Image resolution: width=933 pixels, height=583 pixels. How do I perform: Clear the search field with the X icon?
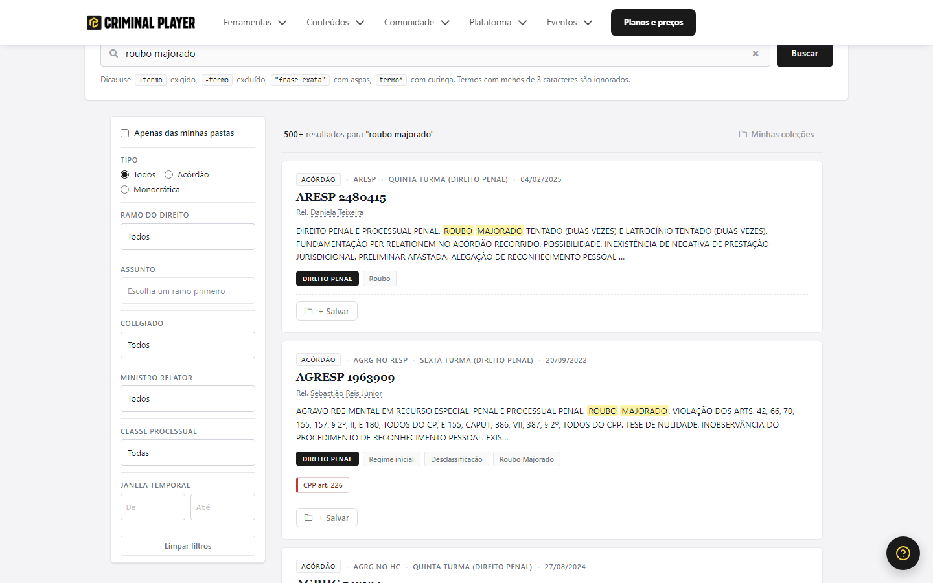(x=755, y=54)
